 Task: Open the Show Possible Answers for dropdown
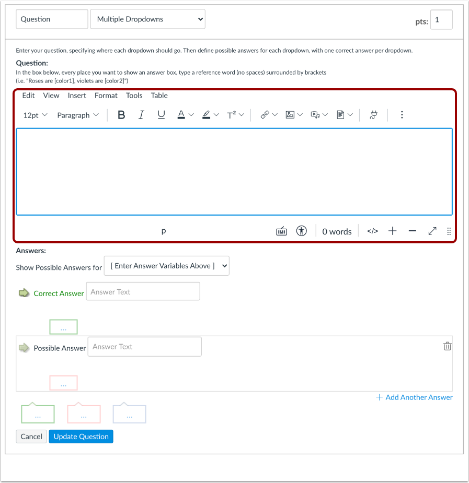pyautogui.click(x=166, y=265)
